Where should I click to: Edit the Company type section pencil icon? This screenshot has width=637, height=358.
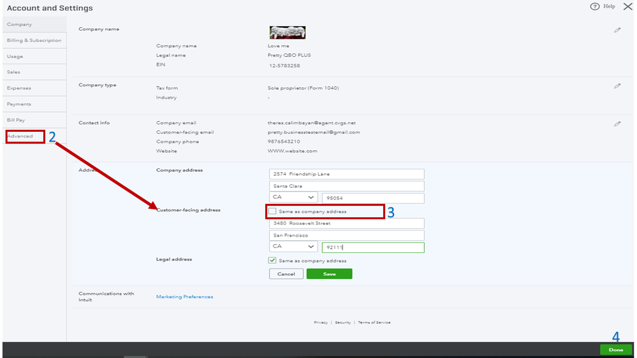(617, 86)
